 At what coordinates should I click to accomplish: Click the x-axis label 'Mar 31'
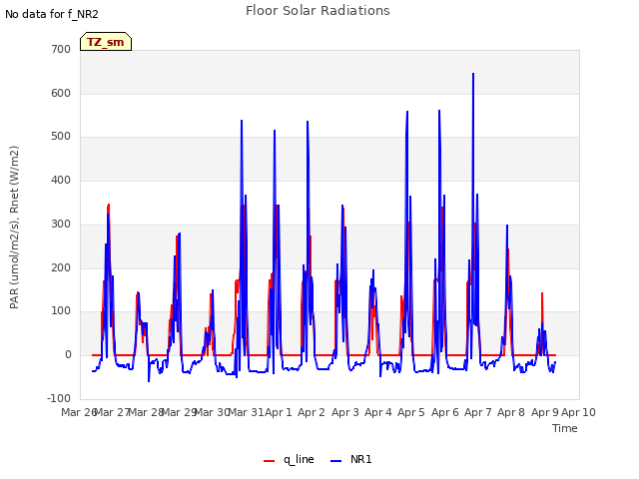[x=247, y=412]
